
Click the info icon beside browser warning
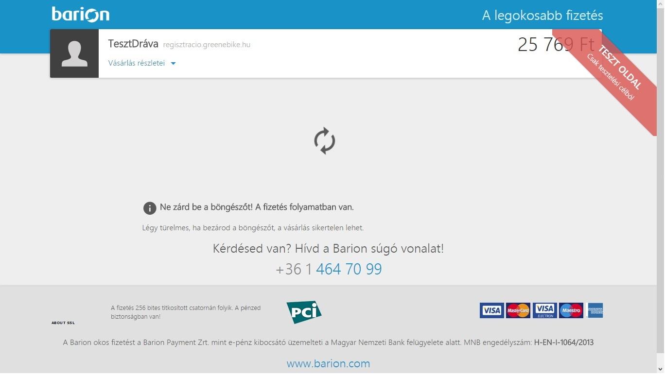[x=150, y=208]
